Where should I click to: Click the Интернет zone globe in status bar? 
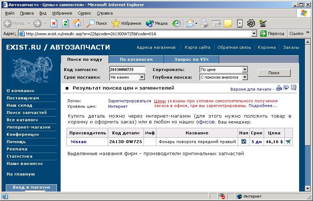[x=240, y=196]
